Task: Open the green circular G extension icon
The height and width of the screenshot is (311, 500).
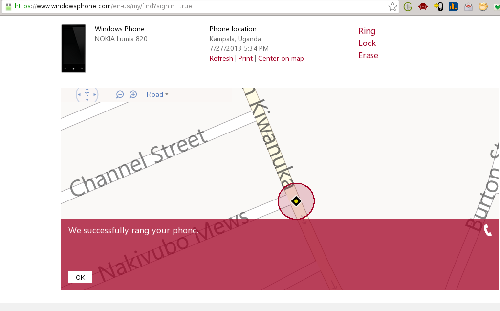Action: tap(408, 7)
